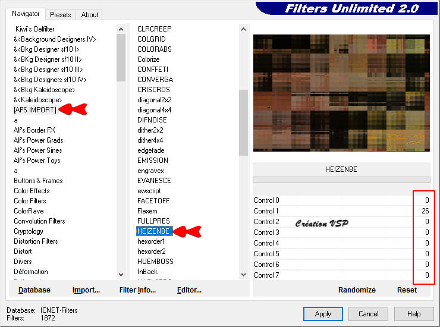Click the filter preview thumbnail
This screenshot has height=327, width=440.
[x=341, y=93]
